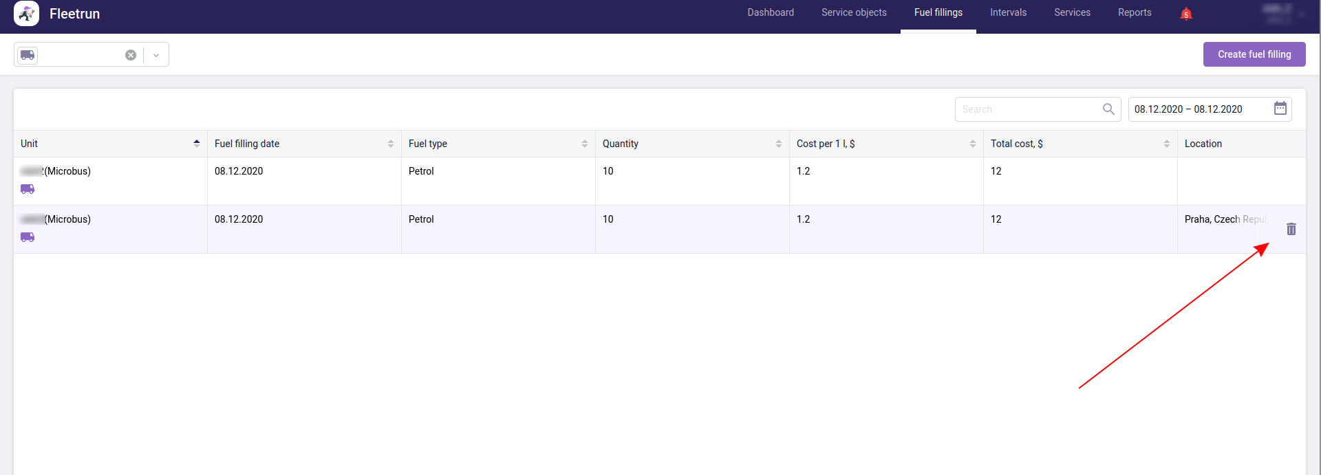Click the search magnifier icon
The height and width of the screenshot is (475, 1321).
[x=1108, y=109]
